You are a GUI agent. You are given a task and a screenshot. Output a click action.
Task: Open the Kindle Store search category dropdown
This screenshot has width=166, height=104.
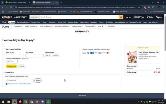(x=35, y=17)
